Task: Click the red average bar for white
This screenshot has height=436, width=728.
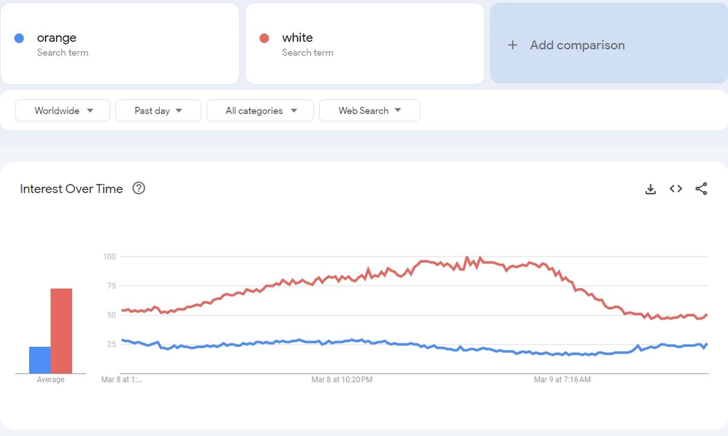Action: click(x=61, y=331)
